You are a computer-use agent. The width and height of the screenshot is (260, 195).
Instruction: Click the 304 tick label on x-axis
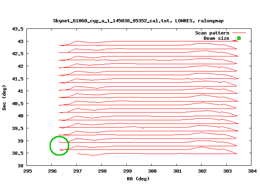tap(252, 171)
